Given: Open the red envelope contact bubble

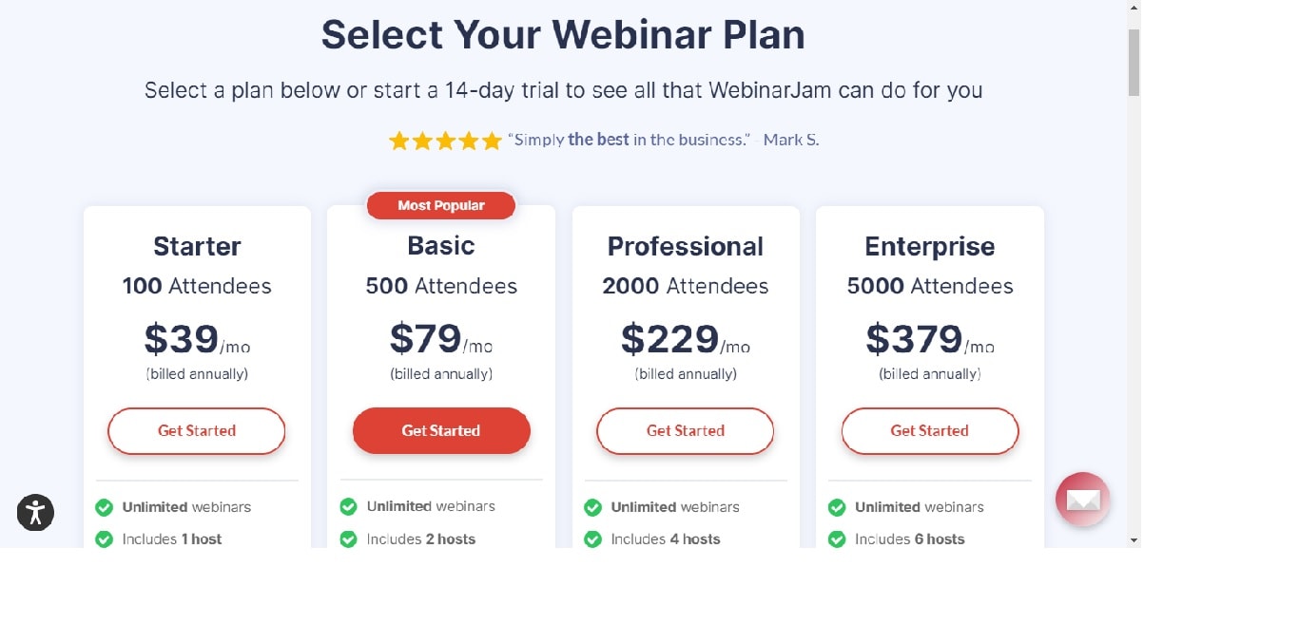Looking at the screenshot, I should [x=1082, y=500].
